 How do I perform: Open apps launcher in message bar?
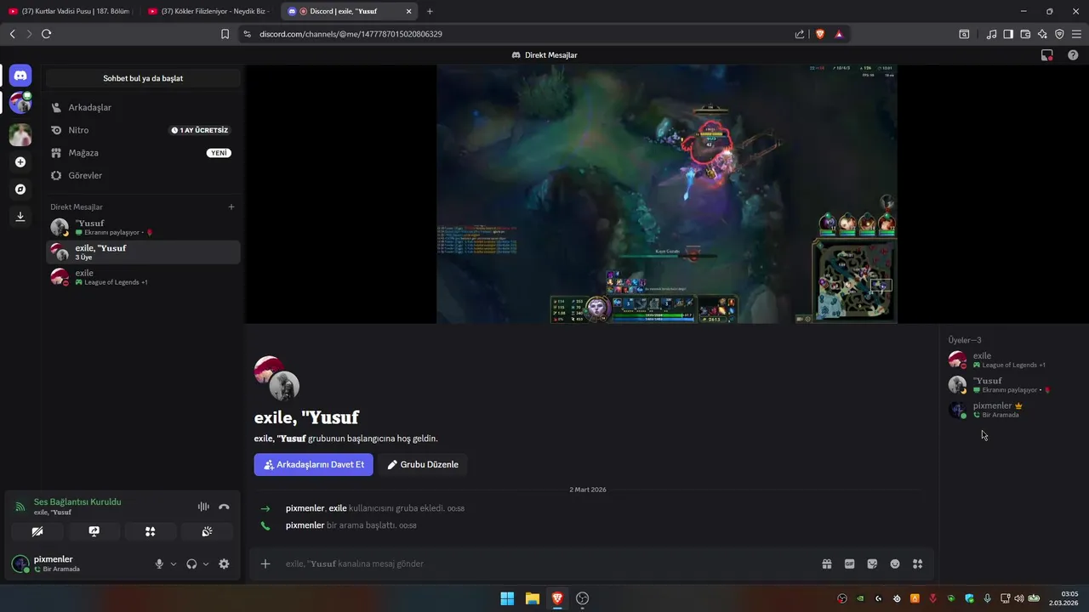917,564
